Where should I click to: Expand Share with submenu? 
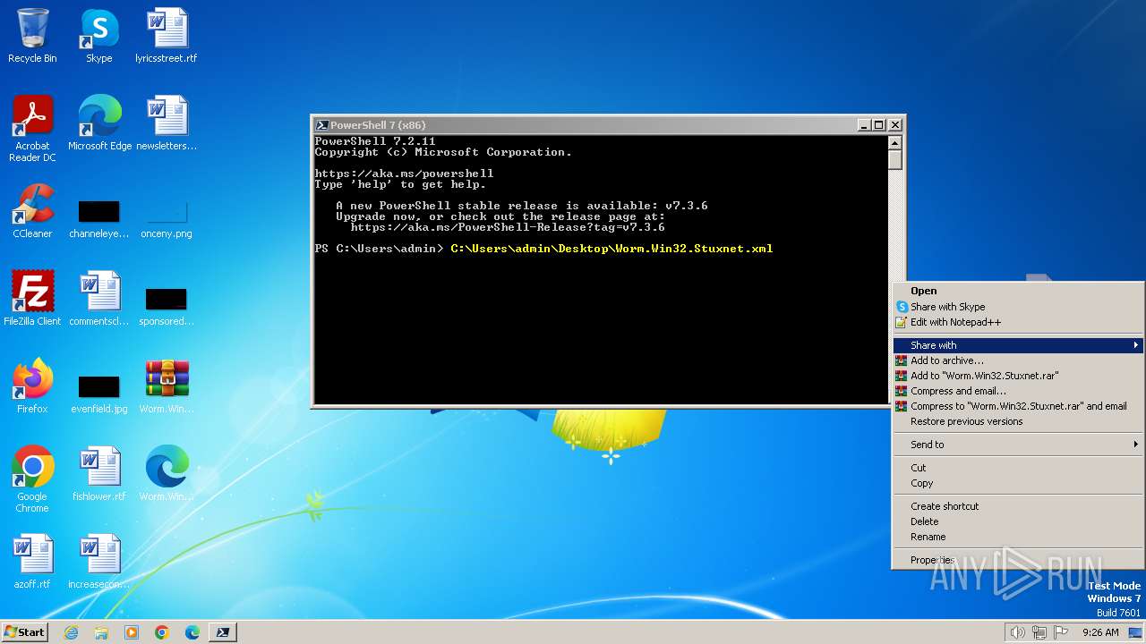coord(1018,345)
